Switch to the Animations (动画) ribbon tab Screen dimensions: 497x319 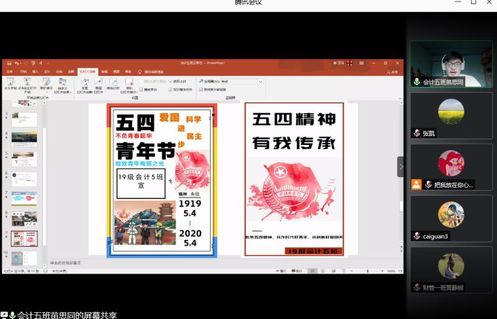(x=71, y=72)
